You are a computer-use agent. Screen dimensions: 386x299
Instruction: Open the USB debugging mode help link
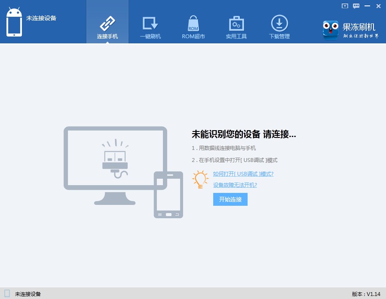[x=243, y=174]
